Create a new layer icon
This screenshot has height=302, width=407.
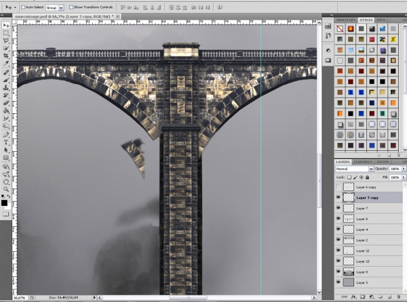click(x=389, y=297)
